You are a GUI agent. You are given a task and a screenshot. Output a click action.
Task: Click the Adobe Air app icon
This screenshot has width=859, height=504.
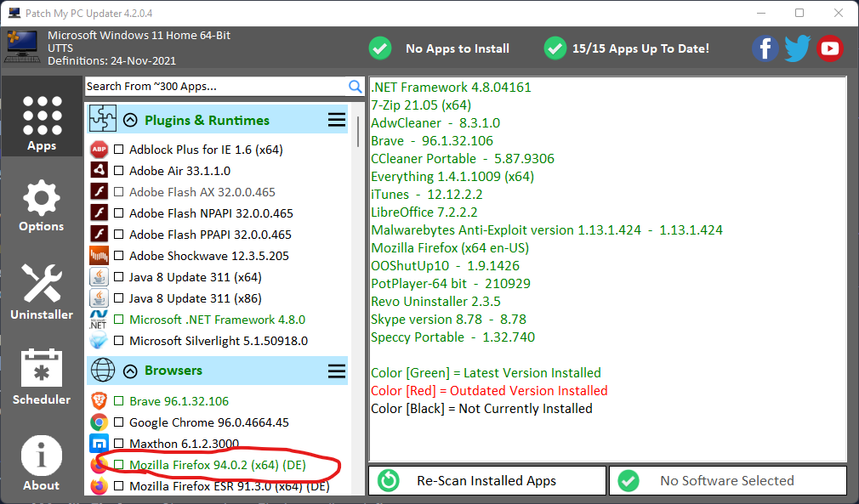coord(100,171)
